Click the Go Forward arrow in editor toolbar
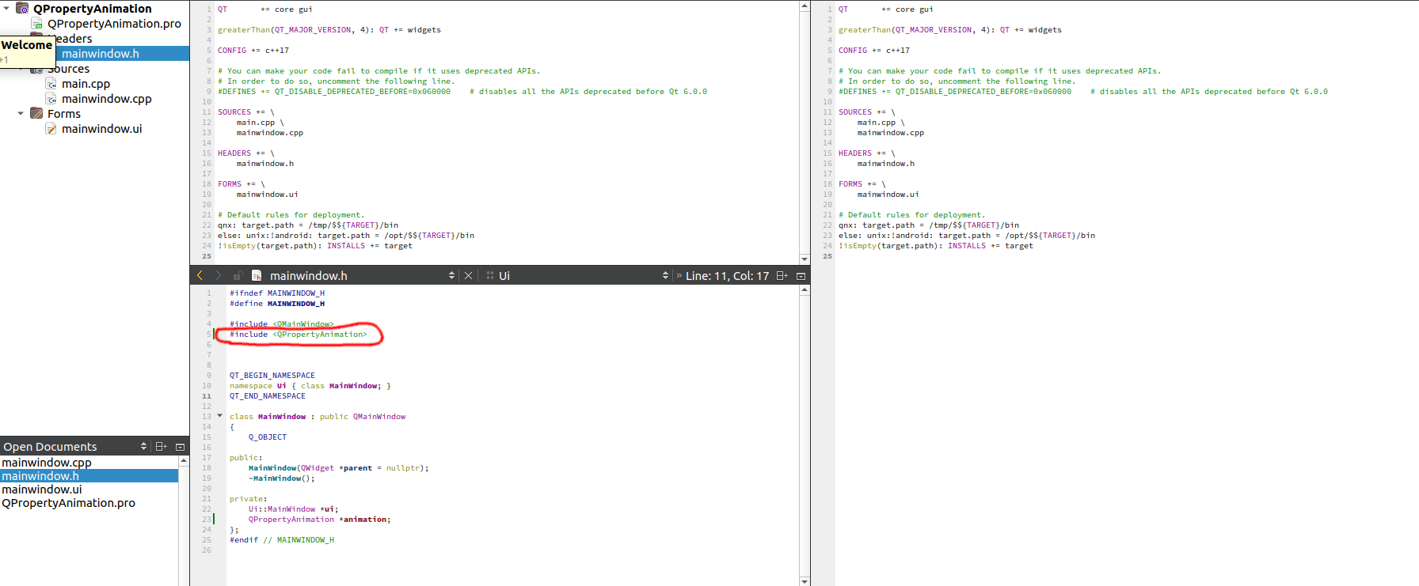The image size is (1419, 586). pos(218,275)
